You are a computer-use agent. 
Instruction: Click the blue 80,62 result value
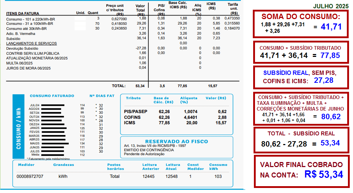[x=330, y=116]
